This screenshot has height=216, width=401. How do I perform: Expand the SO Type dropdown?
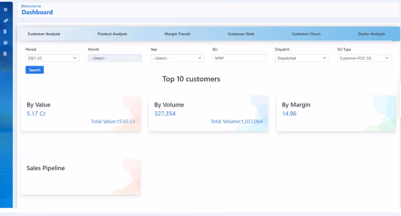[x=364, y=58]
